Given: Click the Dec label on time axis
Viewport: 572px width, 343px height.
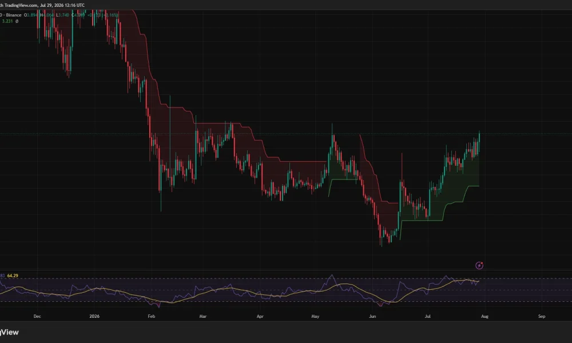Looking at the screenshot, I should 37,316.
